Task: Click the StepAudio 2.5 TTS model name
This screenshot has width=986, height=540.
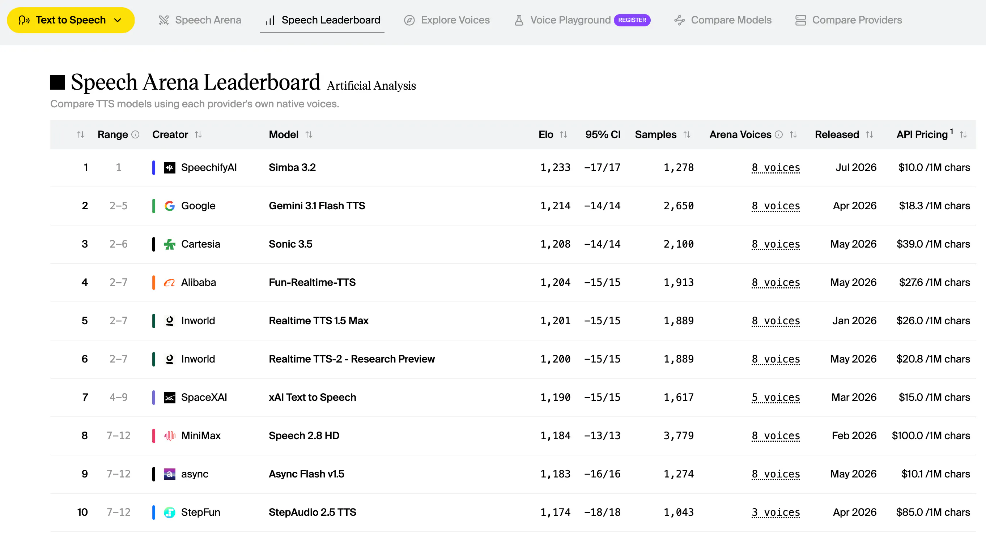Action: point(313,512)
